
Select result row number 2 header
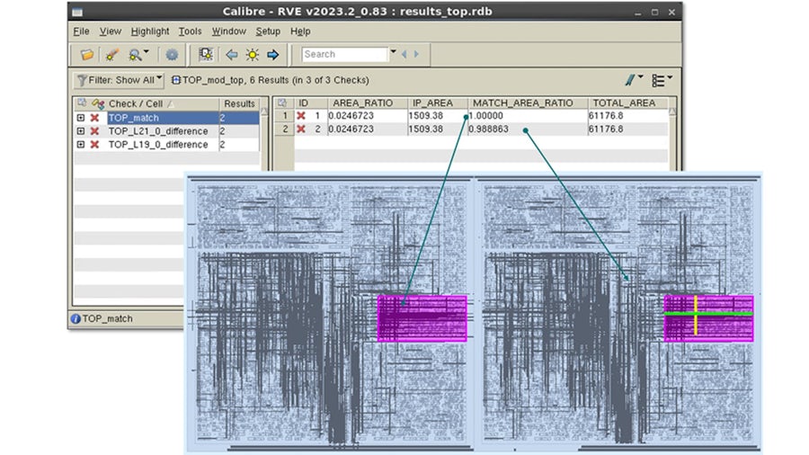(284, 129)
